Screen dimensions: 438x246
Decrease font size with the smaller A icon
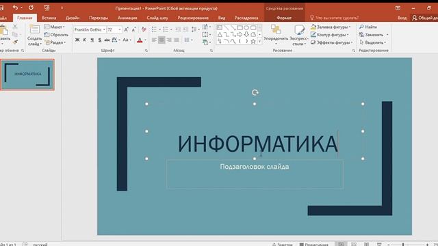[x=134, y=29]
